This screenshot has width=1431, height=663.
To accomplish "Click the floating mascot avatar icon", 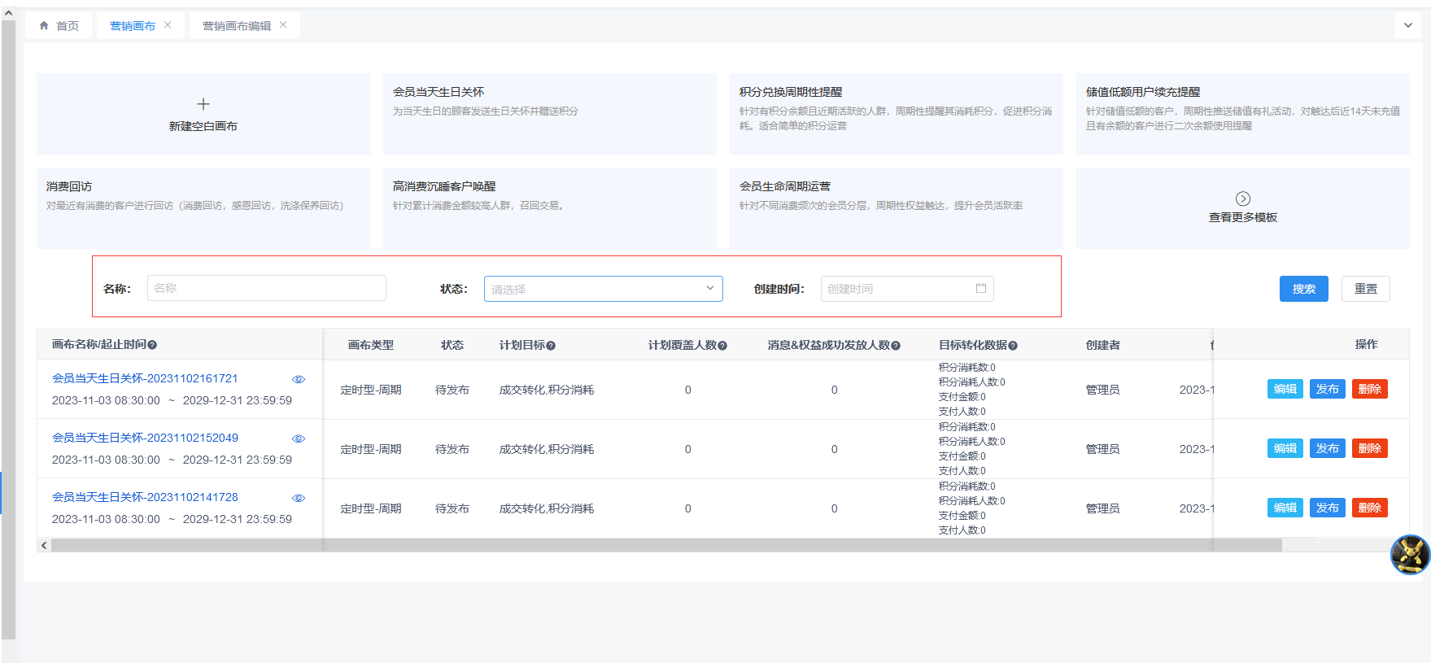I will pos(1411,555).
